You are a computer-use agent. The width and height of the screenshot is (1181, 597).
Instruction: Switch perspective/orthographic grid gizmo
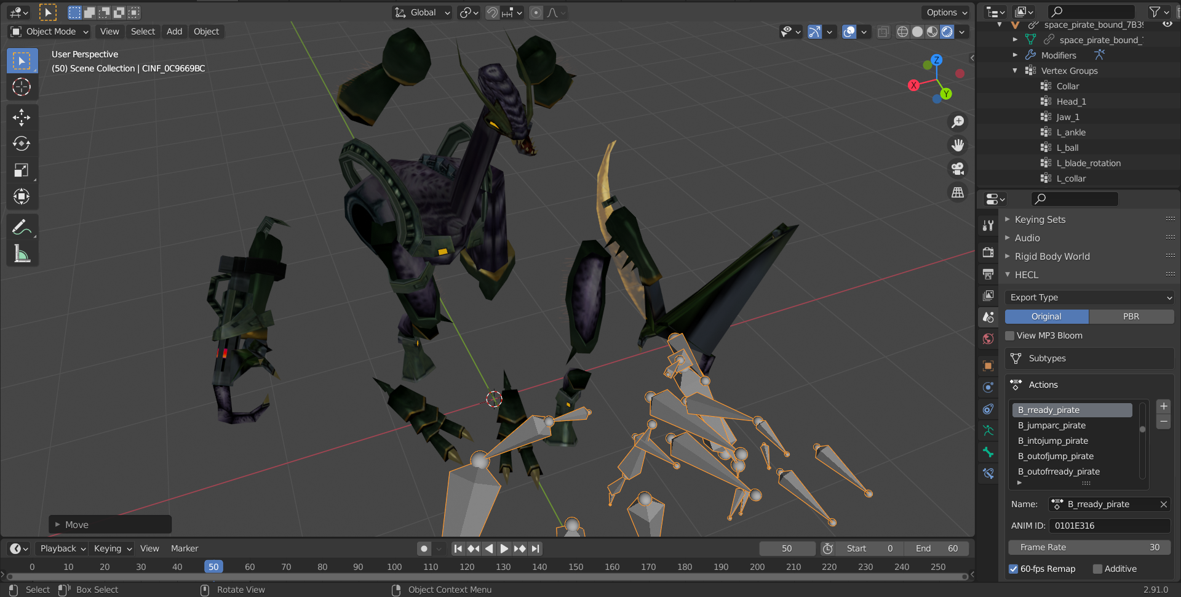point(958,193)
